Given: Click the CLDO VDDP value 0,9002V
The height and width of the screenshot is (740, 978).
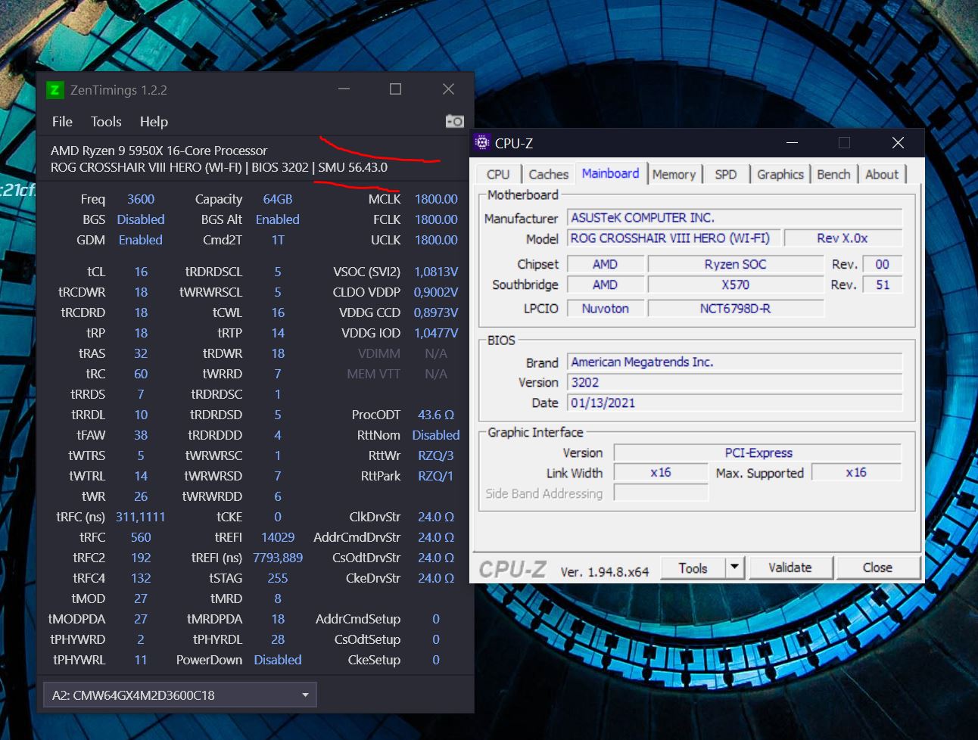Looking at the screenshot, I should [436, 292].
